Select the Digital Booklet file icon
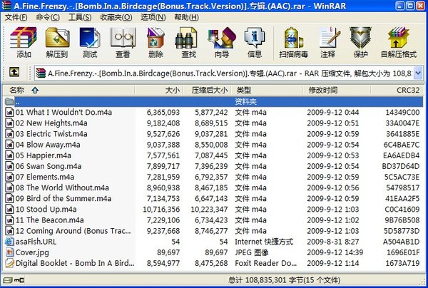428x288 pixels. [x=9, y=263]
